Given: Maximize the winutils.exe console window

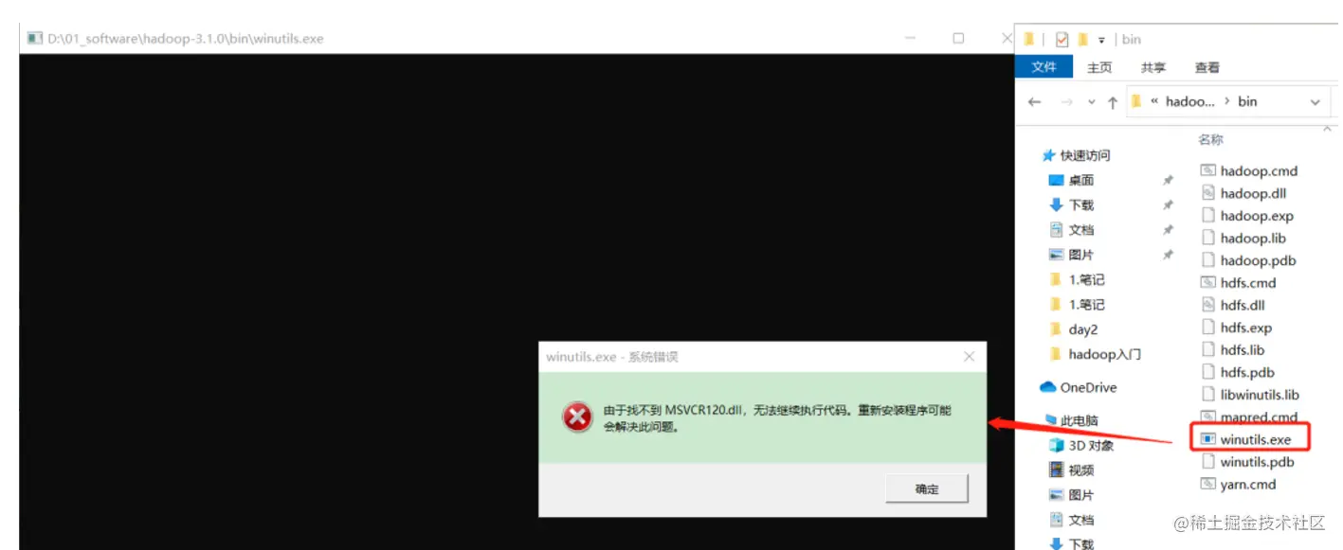Looking at the screenshot, I should [958, 39].
